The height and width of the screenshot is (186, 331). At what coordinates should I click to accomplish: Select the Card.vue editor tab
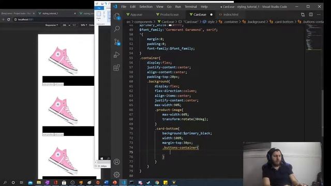click(200, 14)
